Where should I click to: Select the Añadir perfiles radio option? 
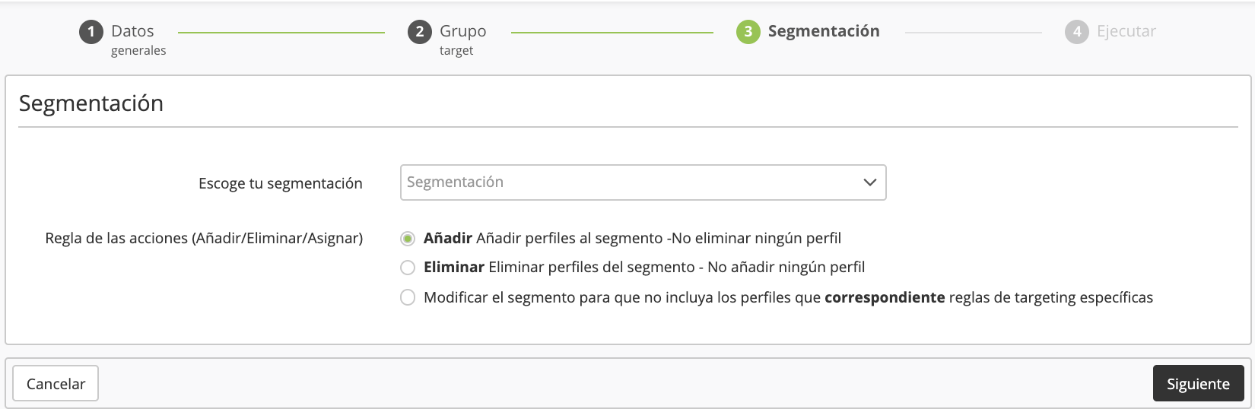[408, 239]
